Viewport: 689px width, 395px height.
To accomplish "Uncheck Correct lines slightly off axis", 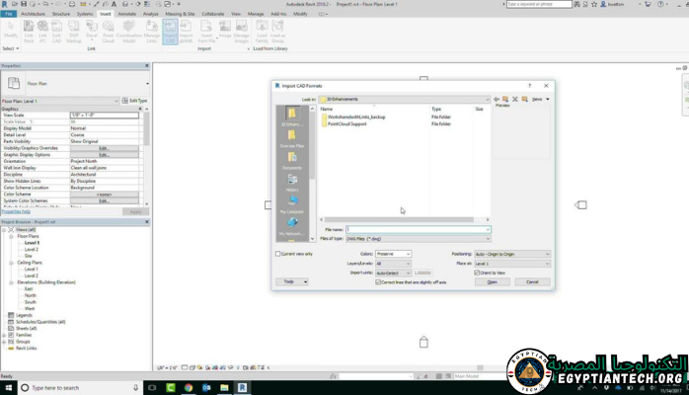I will coord(378,282).
